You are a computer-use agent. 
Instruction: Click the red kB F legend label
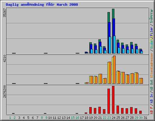tap(151, 110)
